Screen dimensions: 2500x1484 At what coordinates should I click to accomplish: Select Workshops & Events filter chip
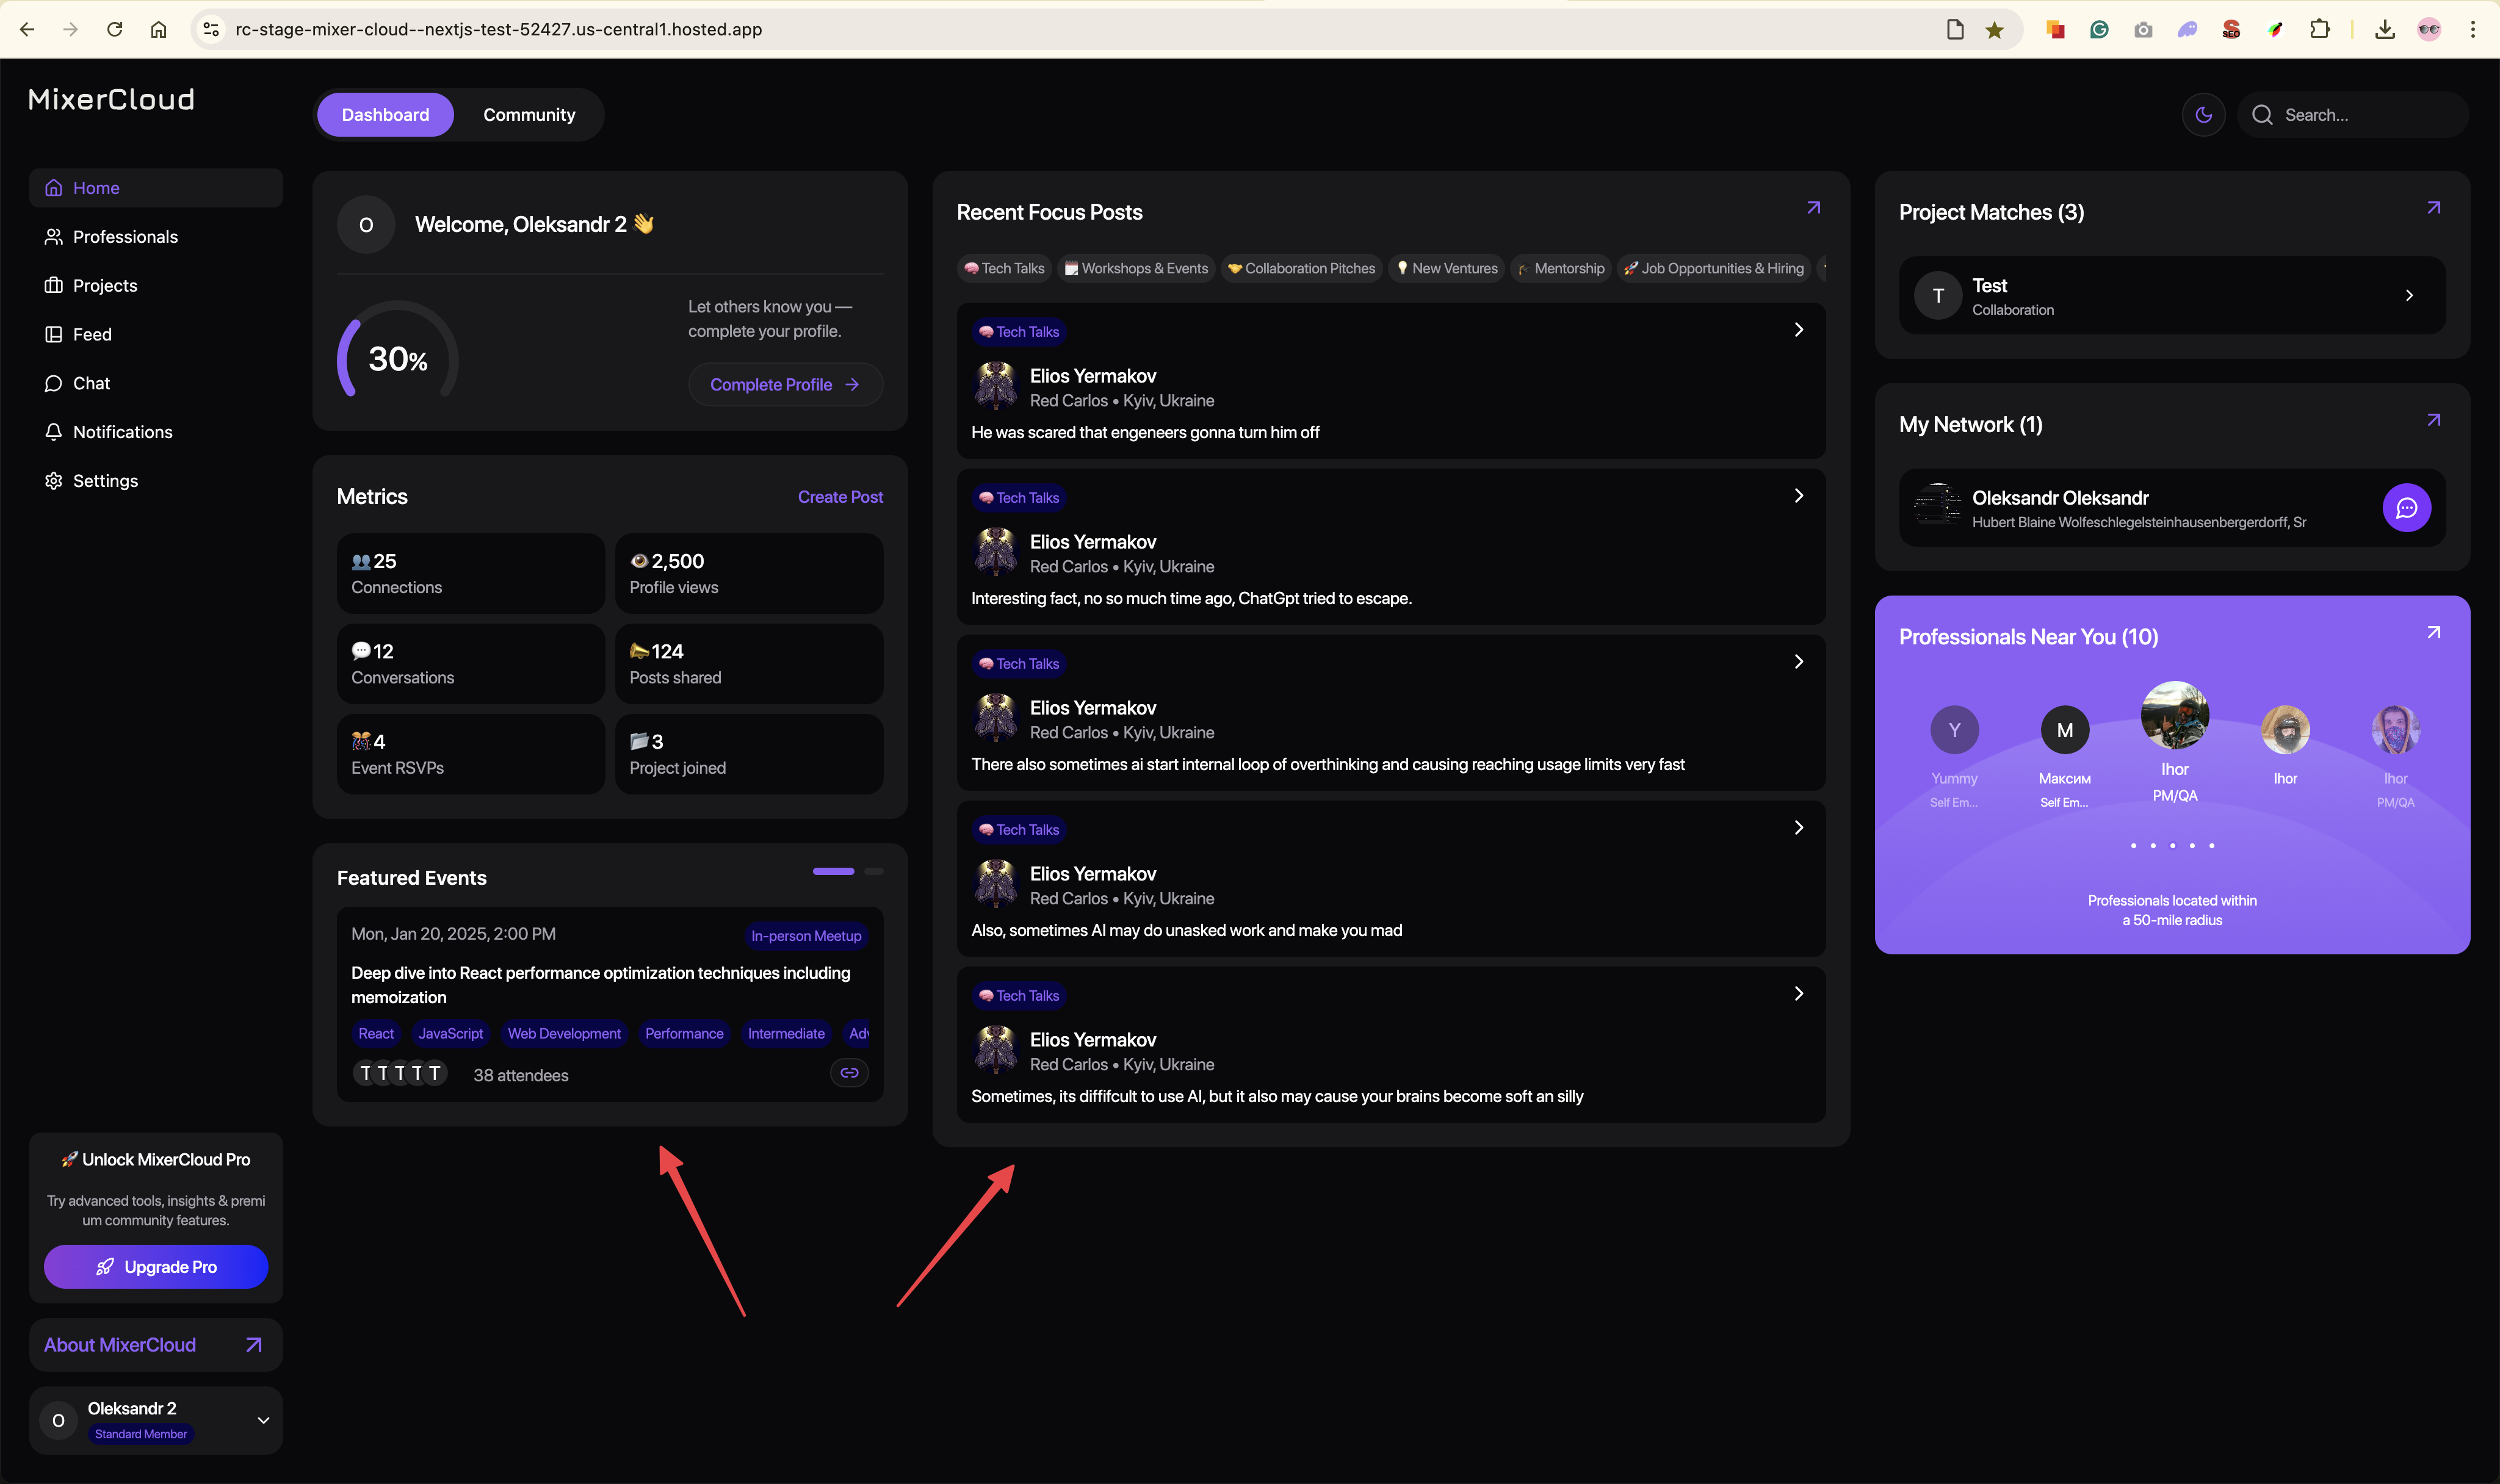(x=1136, y=269)
